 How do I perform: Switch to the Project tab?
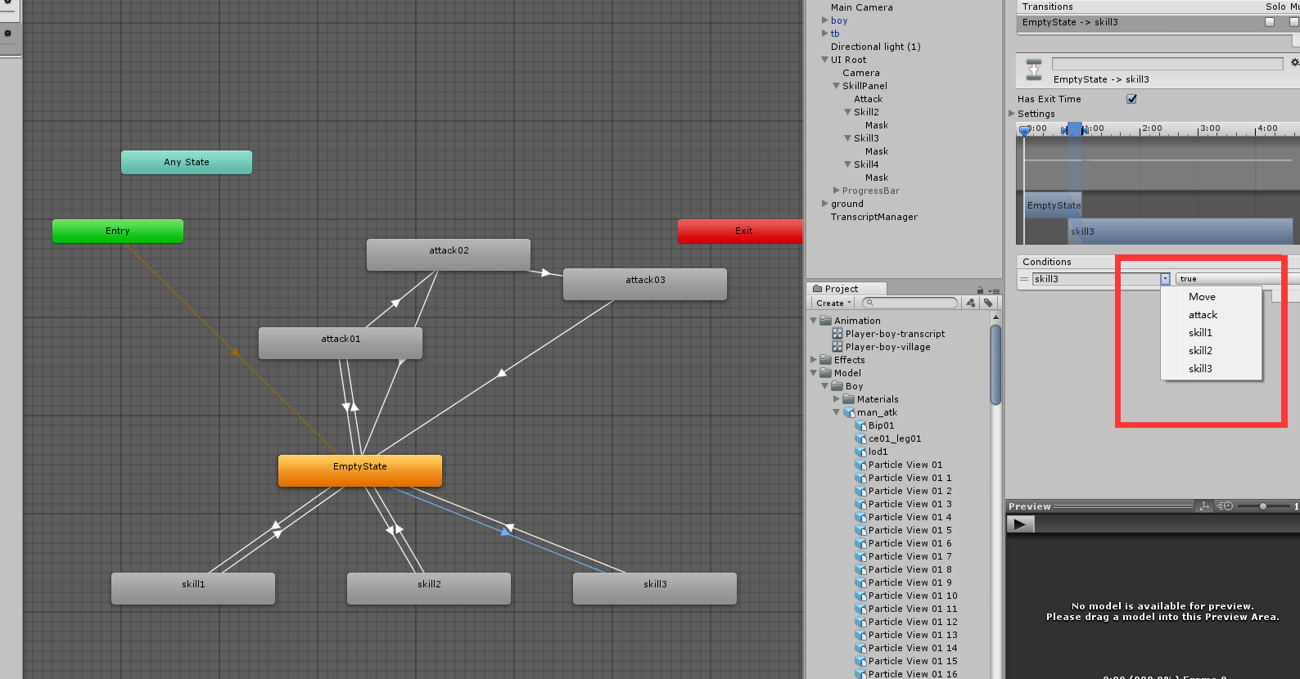[x=846, y=289]
